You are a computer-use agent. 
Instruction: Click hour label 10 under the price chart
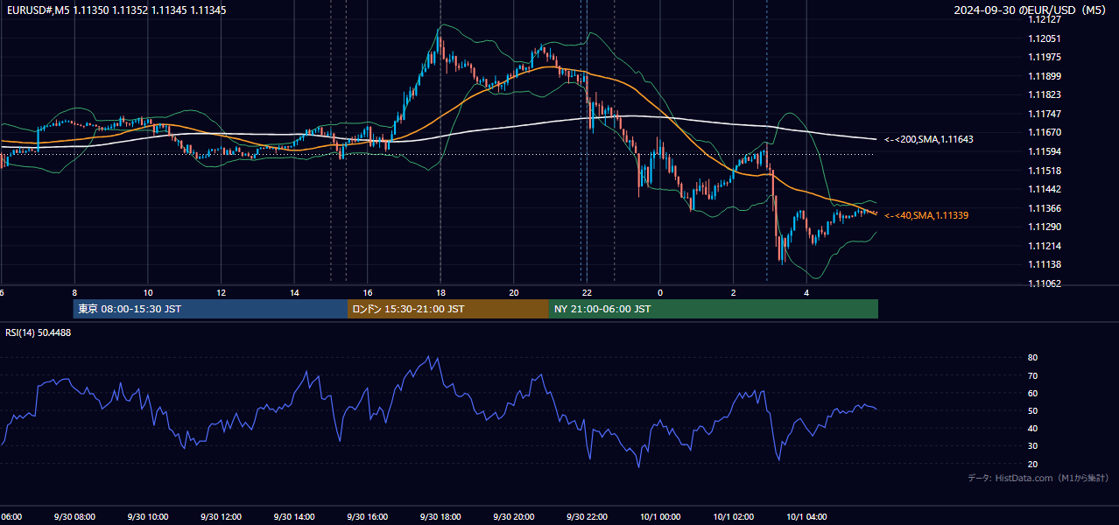click(x=148, y=293)
